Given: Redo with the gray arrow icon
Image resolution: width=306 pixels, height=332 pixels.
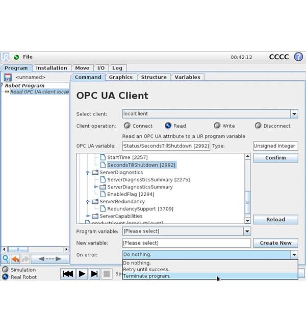Looking at the screenshot, I should click(25, 259).
